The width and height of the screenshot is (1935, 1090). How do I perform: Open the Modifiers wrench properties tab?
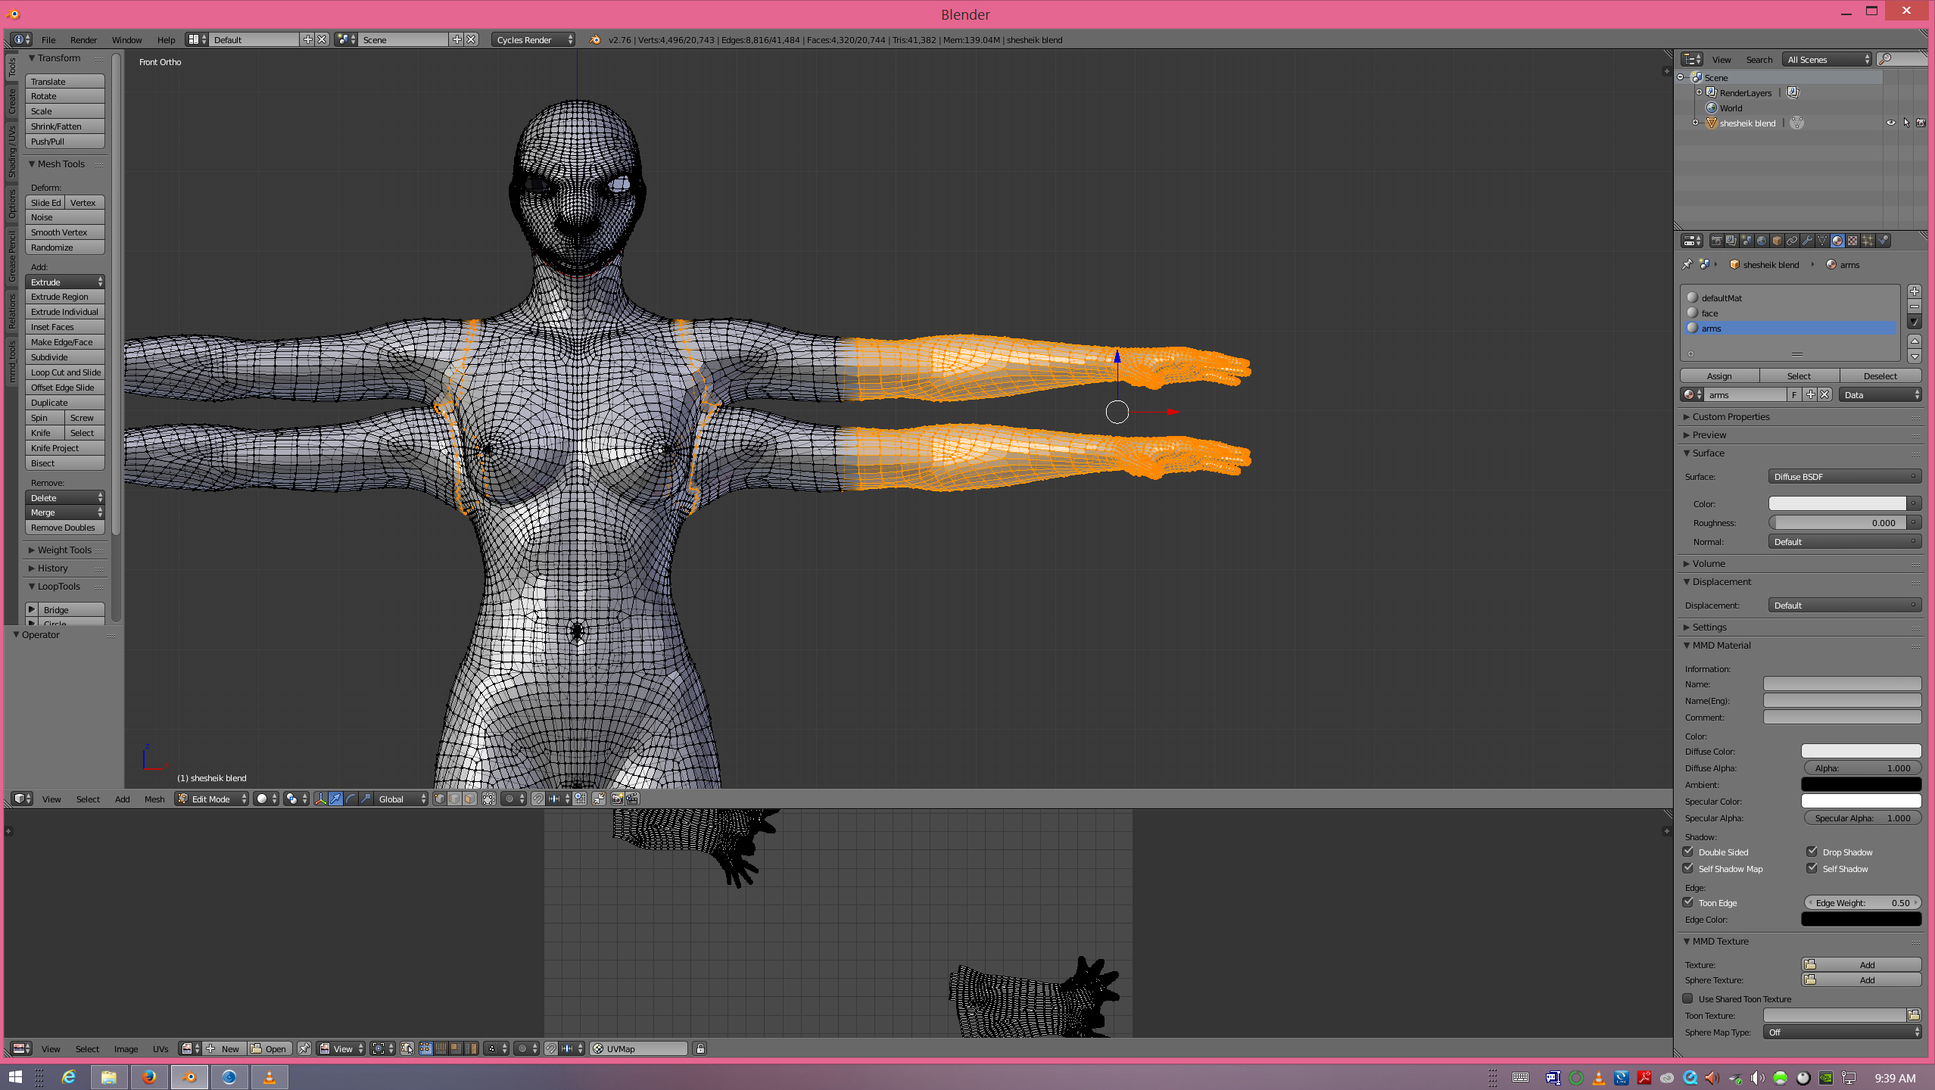coord(1807,241)
